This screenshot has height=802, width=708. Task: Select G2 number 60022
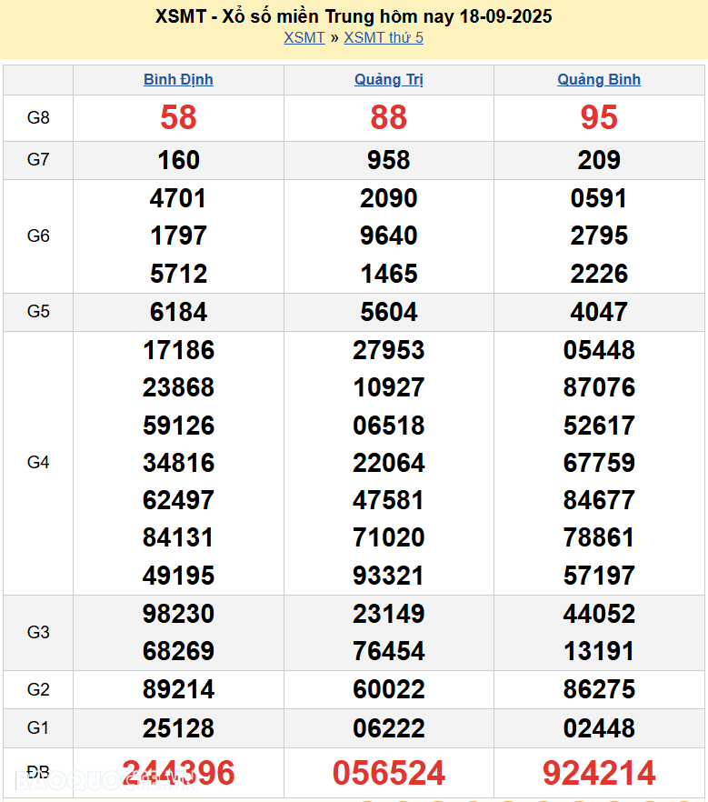(389, 689)
